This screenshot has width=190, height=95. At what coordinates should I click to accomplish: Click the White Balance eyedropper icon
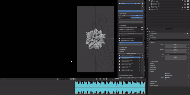pos(187,33)
